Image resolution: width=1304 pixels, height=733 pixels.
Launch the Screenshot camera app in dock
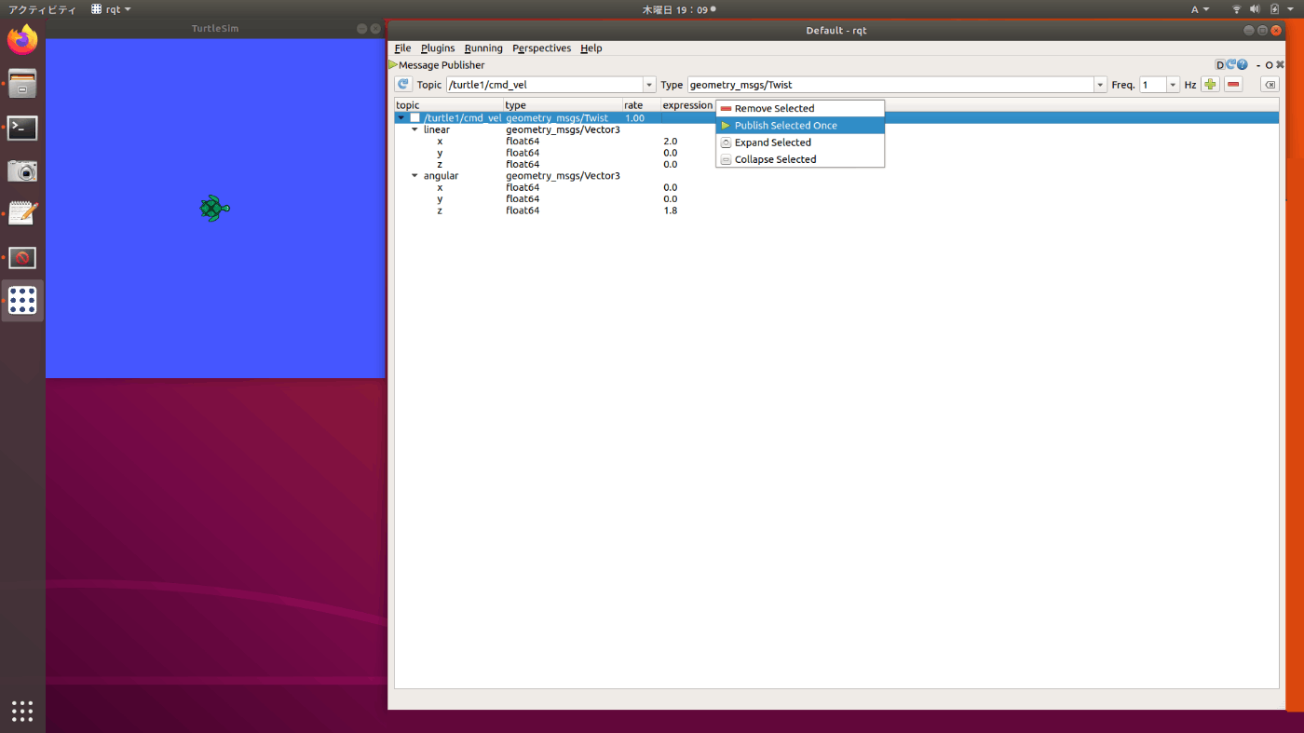(22, 170)
